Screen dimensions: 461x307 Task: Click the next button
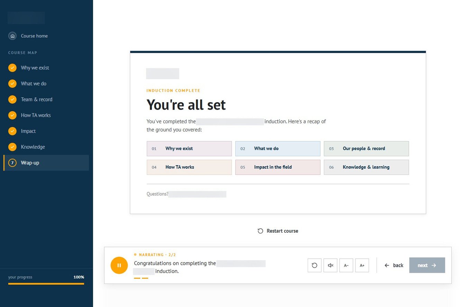pos(427,266)
